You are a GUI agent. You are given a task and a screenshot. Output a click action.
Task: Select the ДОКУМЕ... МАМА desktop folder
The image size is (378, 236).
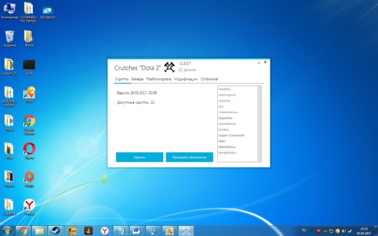coord(9,96)
